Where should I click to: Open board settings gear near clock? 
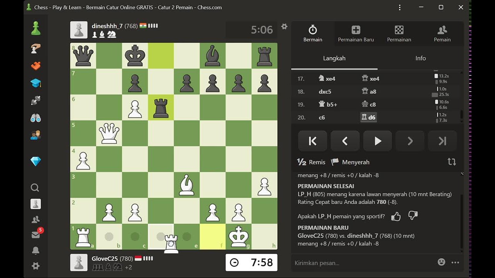[284, 27]
